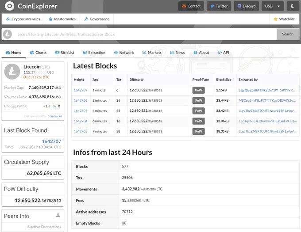Click the About info icon
The height and width of the screenshot is (232, 301).
195,53
